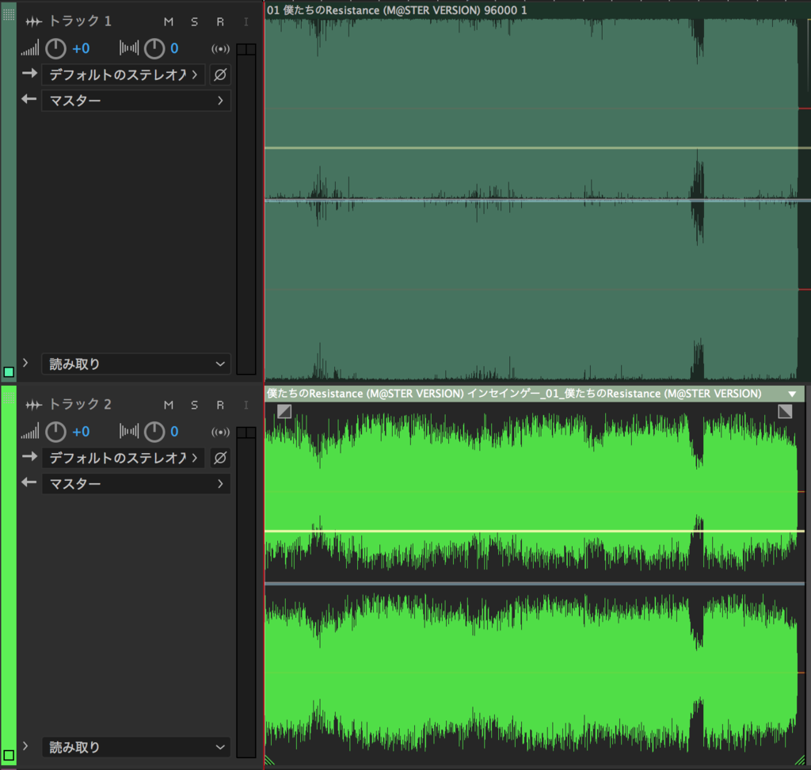This screenshot has width=811, height=770.
Task: Open the Track 1 読み取り automation mode dropdown
Action: click(136, 364)
